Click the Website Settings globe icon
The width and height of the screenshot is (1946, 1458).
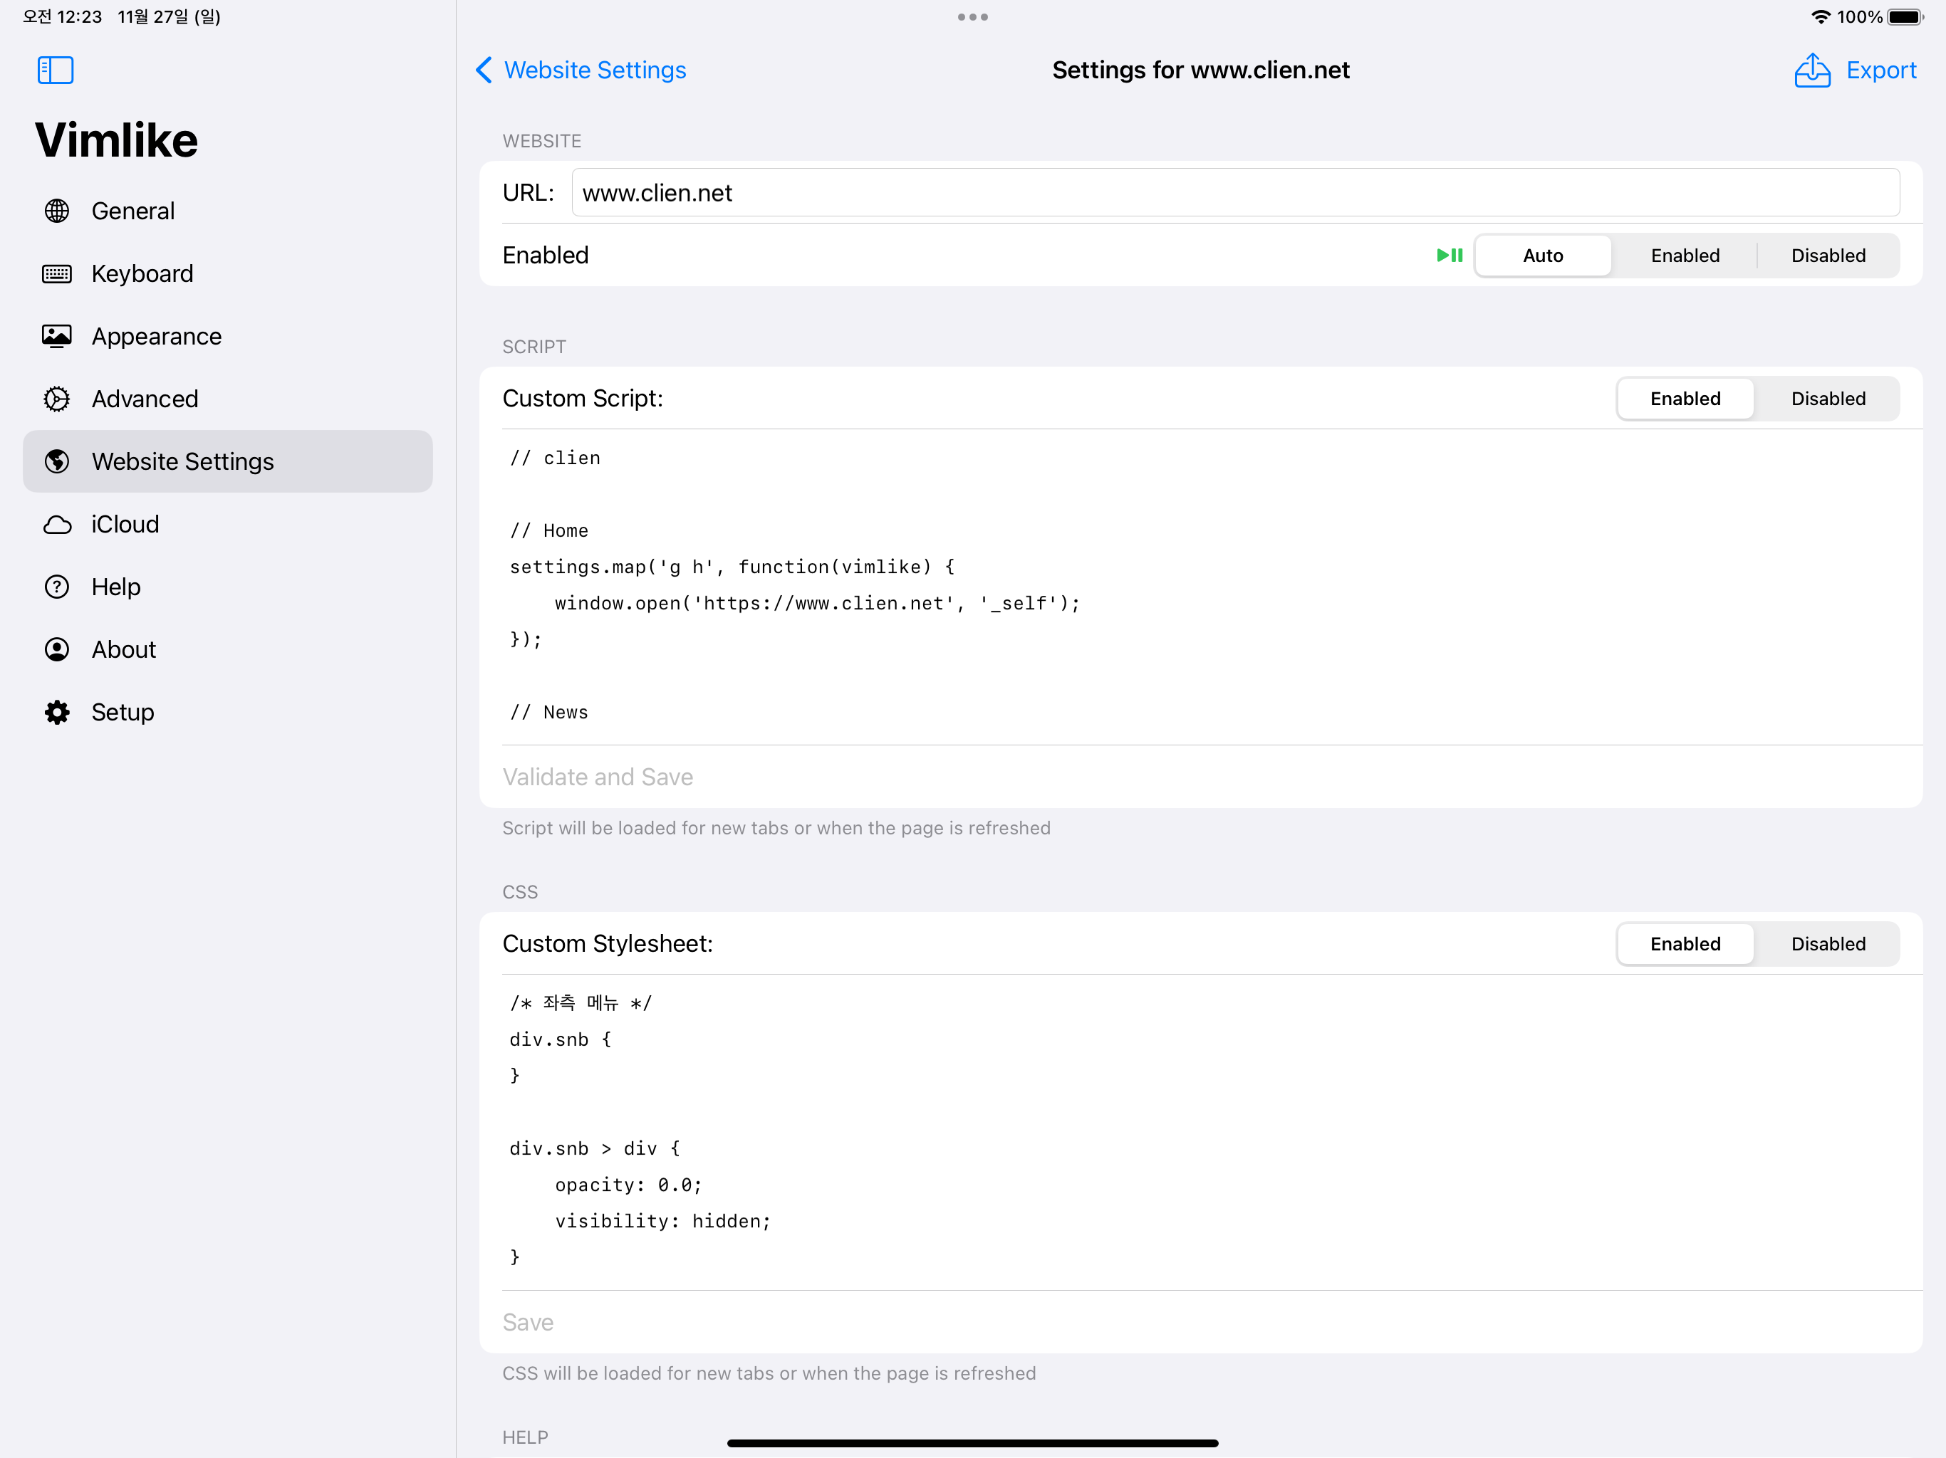(57, 461)
